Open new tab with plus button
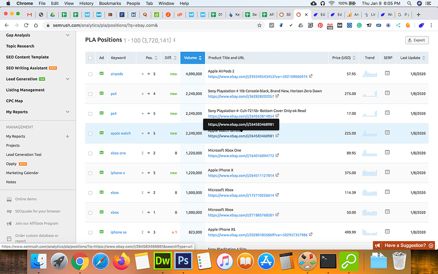 [418, 15]
